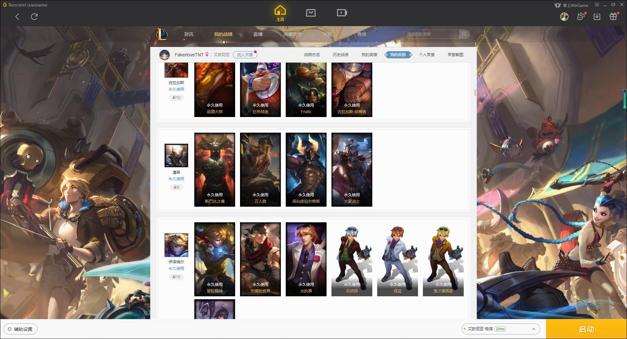This screenshot has height=339, width=627.
Task: Open 万人敌 skin card
Action: point(260,169)
